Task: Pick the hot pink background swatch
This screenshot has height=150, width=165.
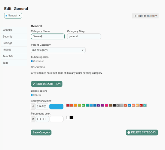Action: pyautogui.click(x=106, y=105)
